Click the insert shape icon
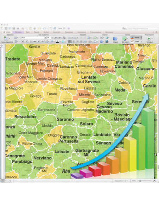 pos(101,42)
